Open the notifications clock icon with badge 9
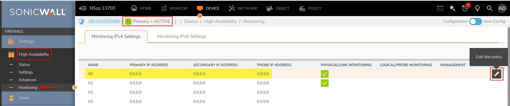The height and width of the screenshot is (106, 510). (465, 8)
